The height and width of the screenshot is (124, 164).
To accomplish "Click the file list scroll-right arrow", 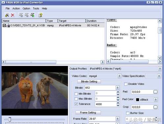I will coord(102,62).
